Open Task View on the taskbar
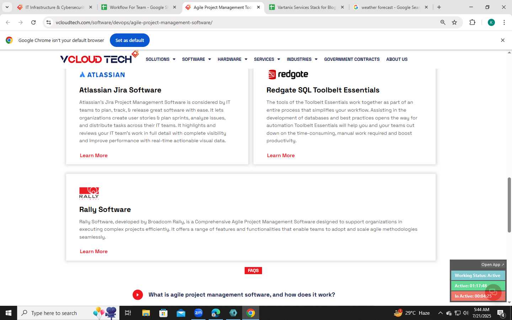Image resolution: width=512 pixels, height=320 pixels. [128, 313]
